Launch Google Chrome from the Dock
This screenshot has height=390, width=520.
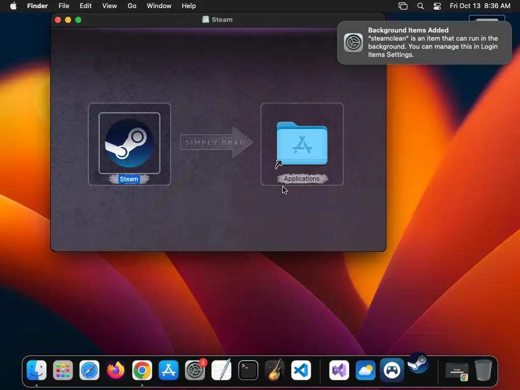[x=142, y=370]
